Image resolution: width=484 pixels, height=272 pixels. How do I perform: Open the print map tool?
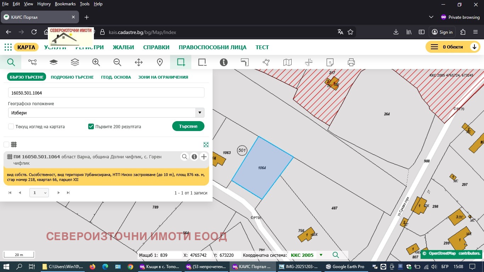[351, 62]
